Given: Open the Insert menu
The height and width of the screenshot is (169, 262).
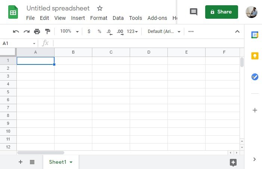Looking at the screenshot, I should click(78, 18).
